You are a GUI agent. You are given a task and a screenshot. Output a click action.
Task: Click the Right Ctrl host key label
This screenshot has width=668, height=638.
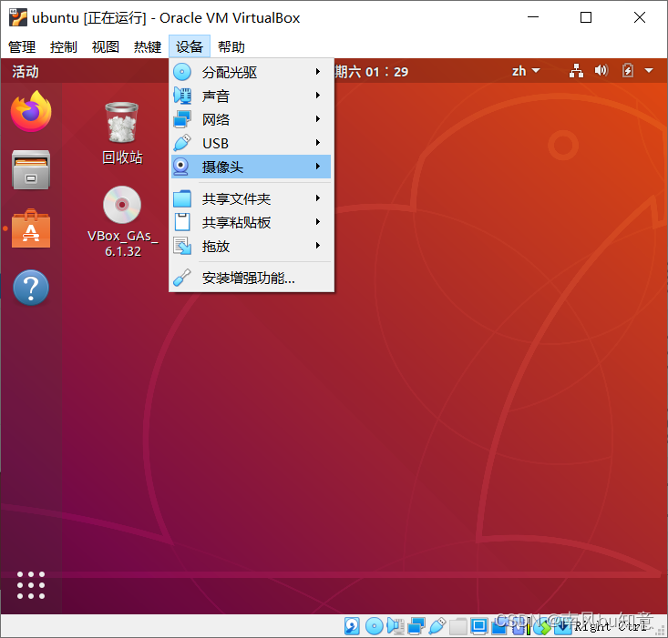[610, 626]
